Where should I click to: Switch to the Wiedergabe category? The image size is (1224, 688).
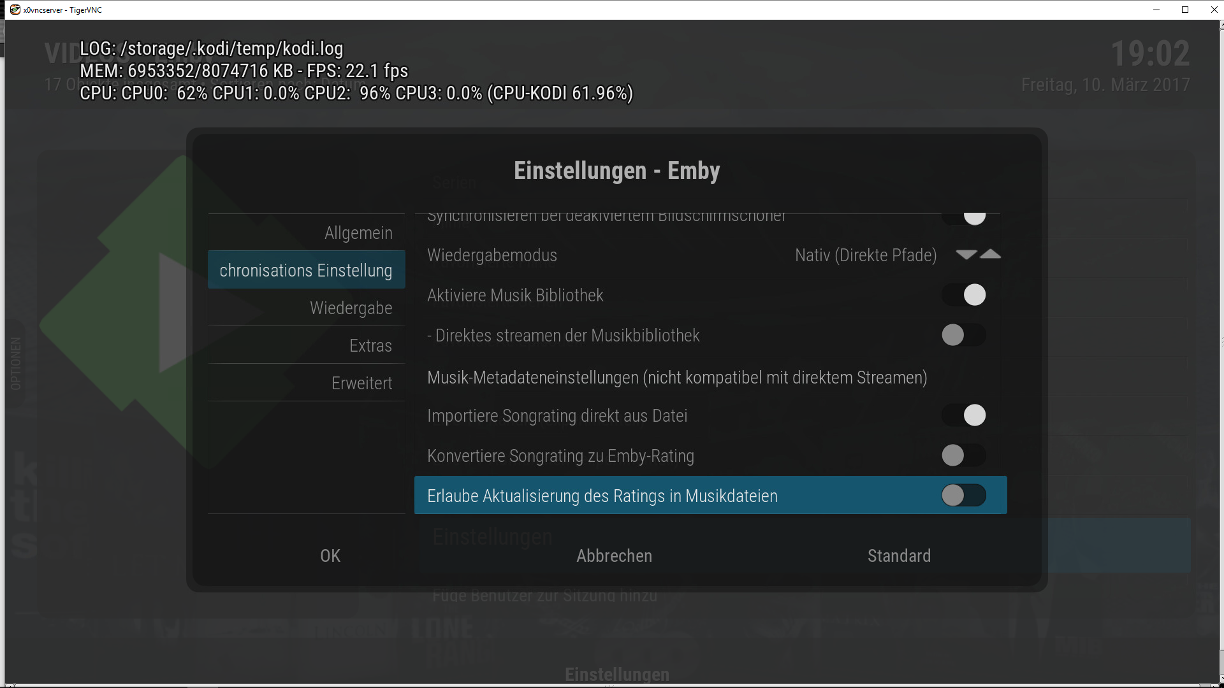[x=307, y=308]
